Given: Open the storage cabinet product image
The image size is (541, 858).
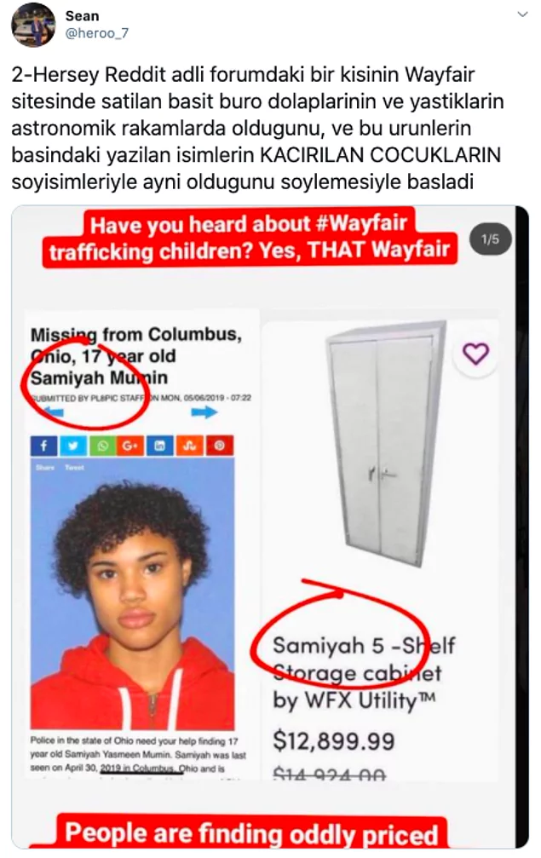Looking at the screenshot, I should click(386, 443).
